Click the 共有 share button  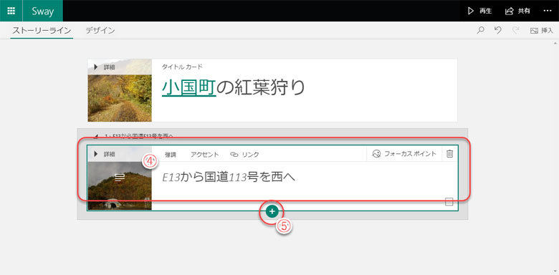click(x=517, y=11)
